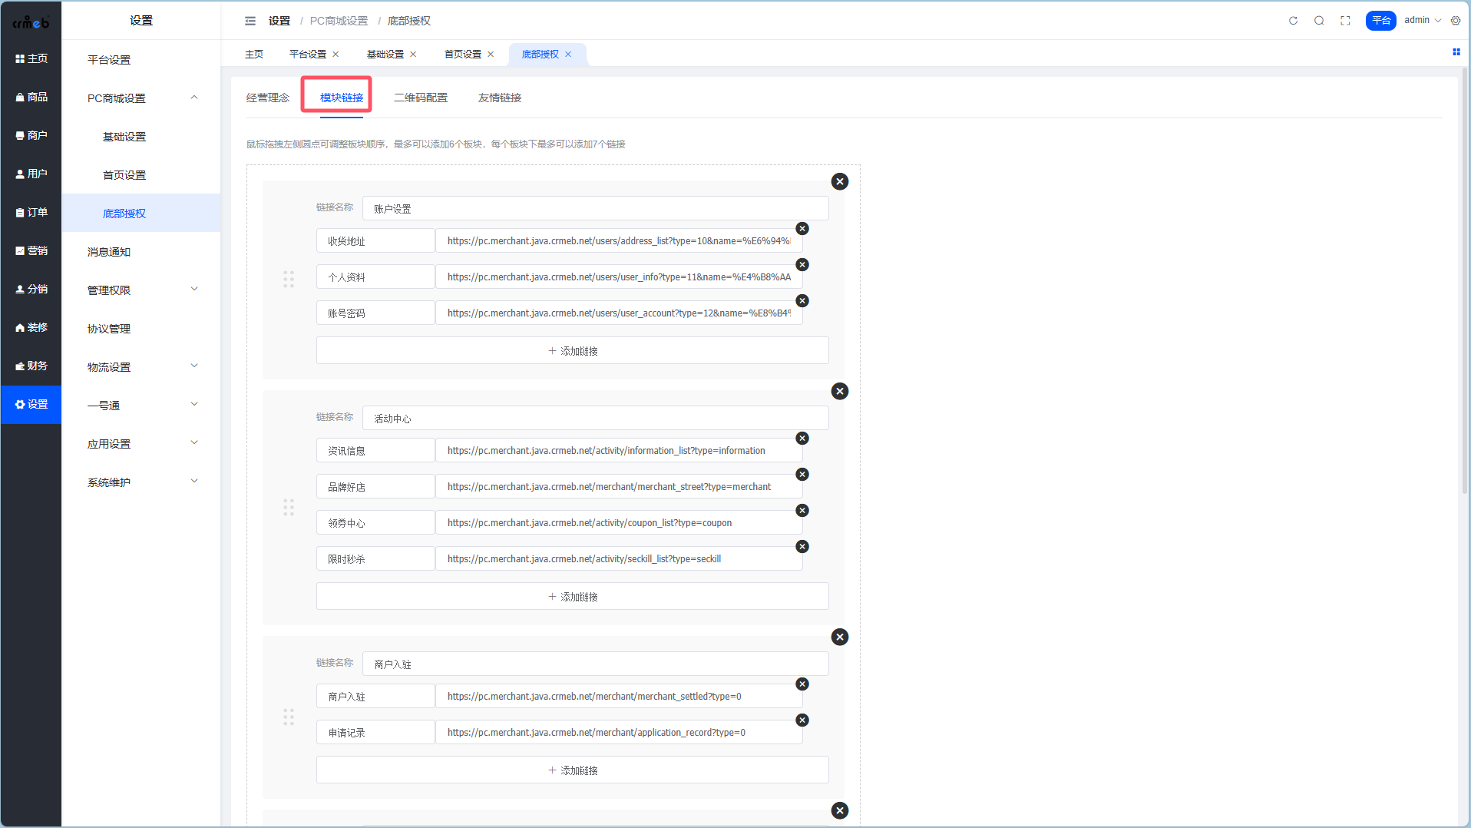Toggle fullscreen mode icon
The height and width of the screenshot is (828, 1471).
[x=1345, y=21]
